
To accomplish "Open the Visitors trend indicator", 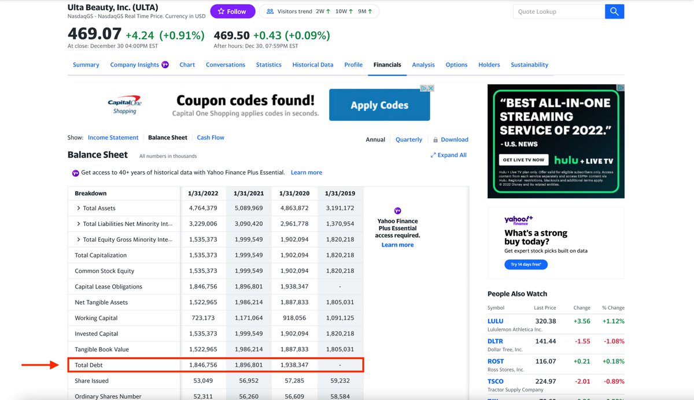I will [319, 12].
